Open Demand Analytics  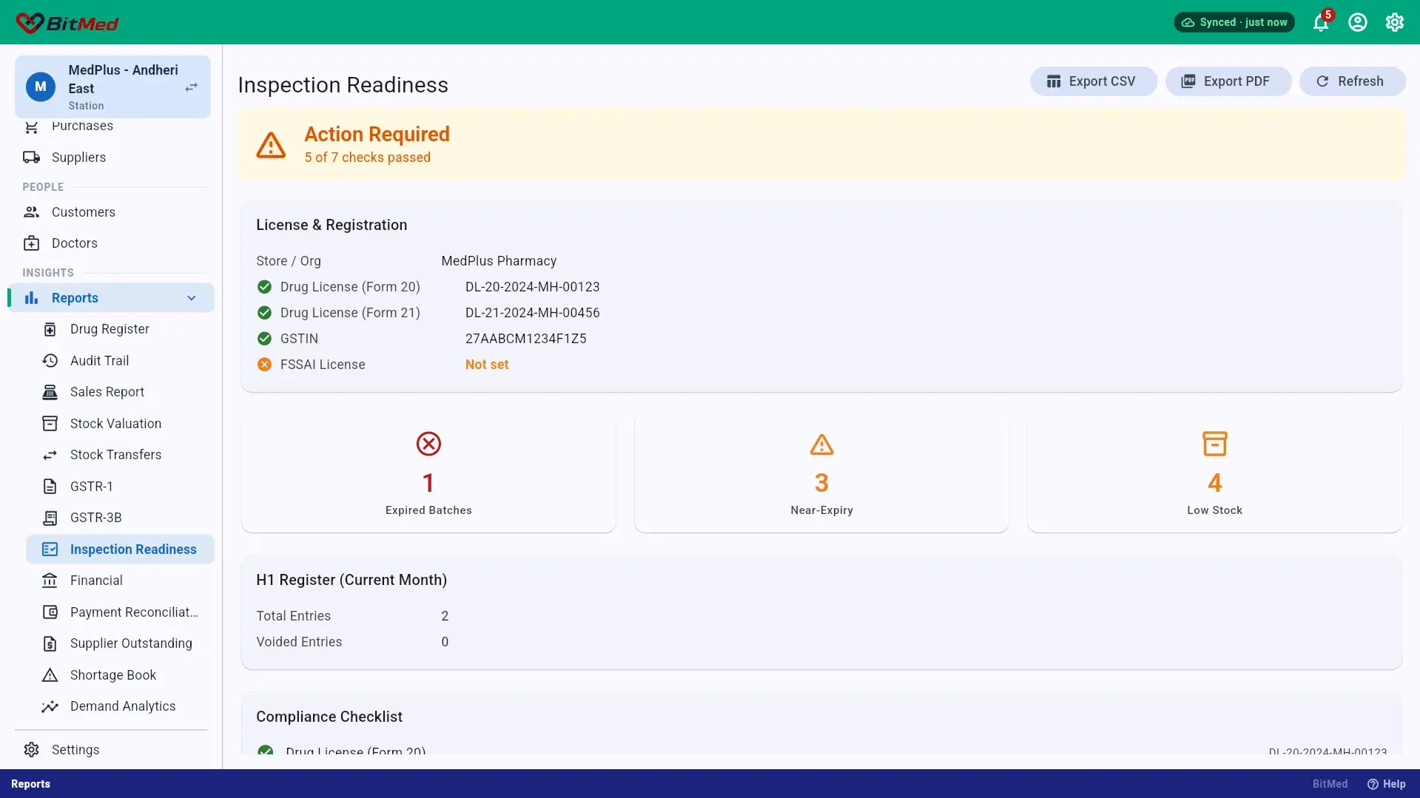[x=120, y=706]
